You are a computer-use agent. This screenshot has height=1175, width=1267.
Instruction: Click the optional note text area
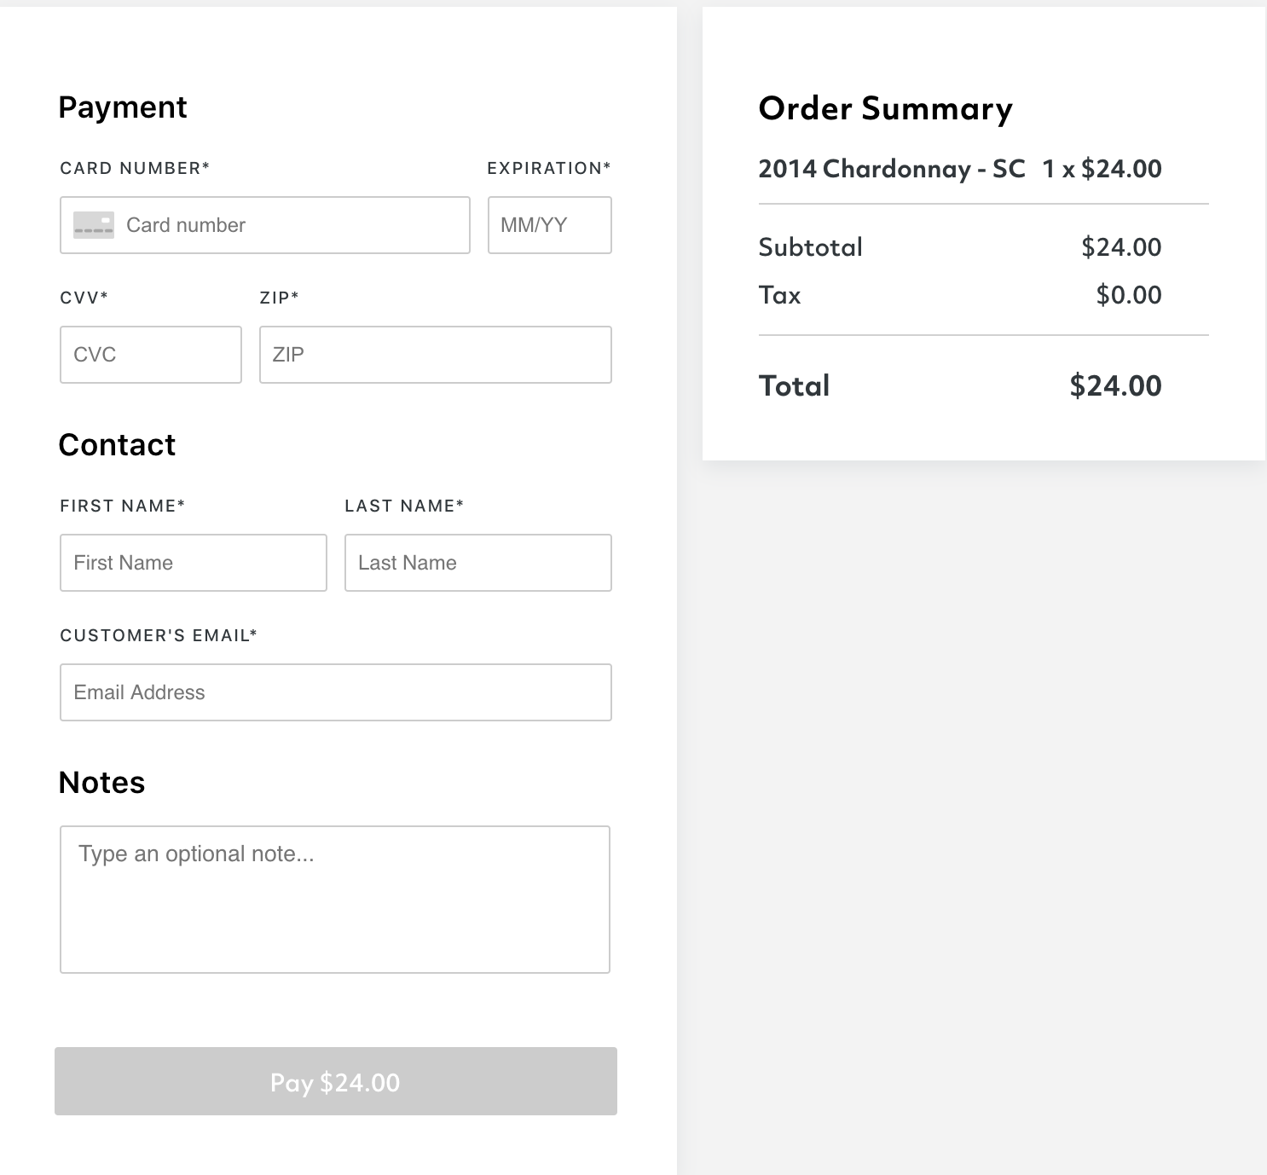pyautogui.click(x=335, y=900)
